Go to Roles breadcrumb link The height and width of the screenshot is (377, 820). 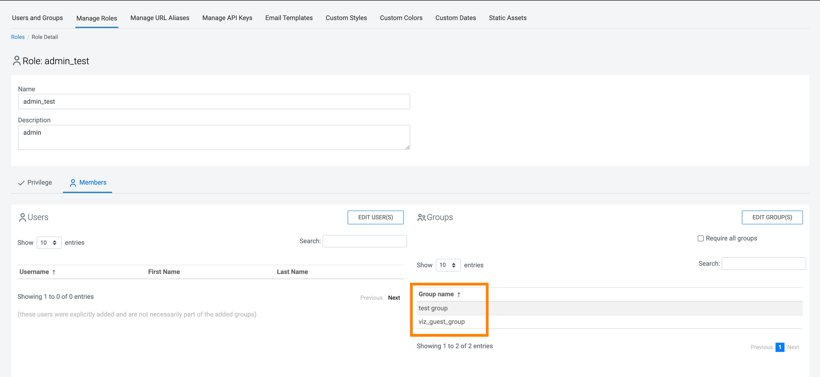(18, 37)
